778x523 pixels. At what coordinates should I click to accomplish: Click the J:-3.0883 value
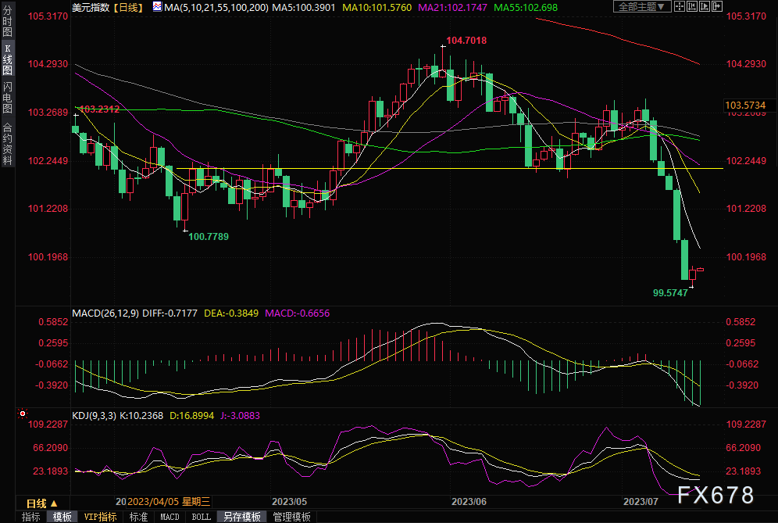(x=240, y=416)
